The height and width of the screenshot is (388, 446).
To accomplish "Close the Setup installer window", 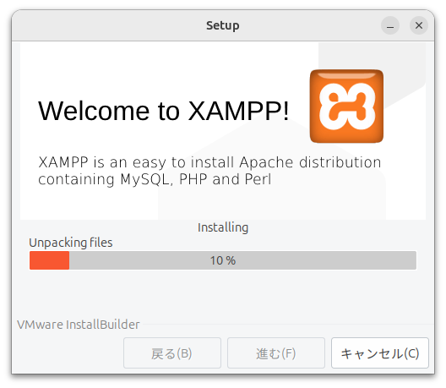I will (419, 25).
